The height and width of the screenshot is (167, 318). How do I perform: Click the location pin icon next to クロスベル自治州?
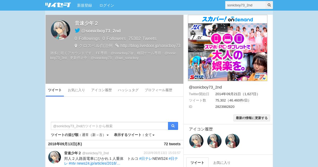(x=76, y=46)
